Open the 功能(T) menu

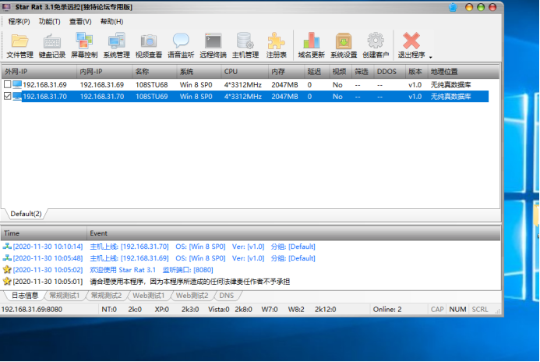[x=49, y=21]
